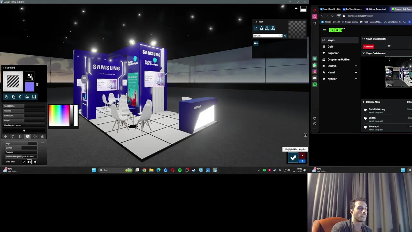Click the material set icon beside paste
This screenshot has height=232, width=412.
click(x=20, y=97)
